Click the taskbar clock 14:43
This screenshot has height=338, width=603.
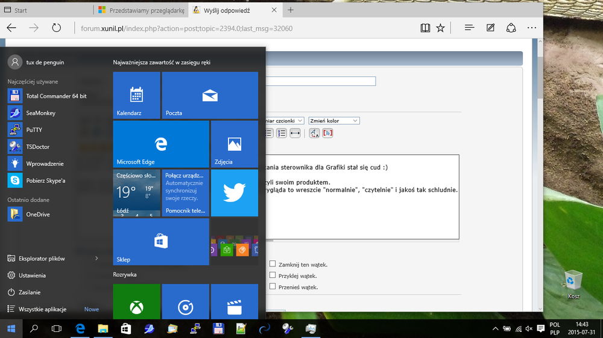pos(581,329)
